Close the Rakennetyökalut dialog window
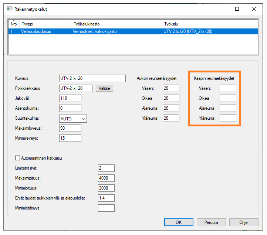This screenshot has height=235, width=267. pos(254,9)
